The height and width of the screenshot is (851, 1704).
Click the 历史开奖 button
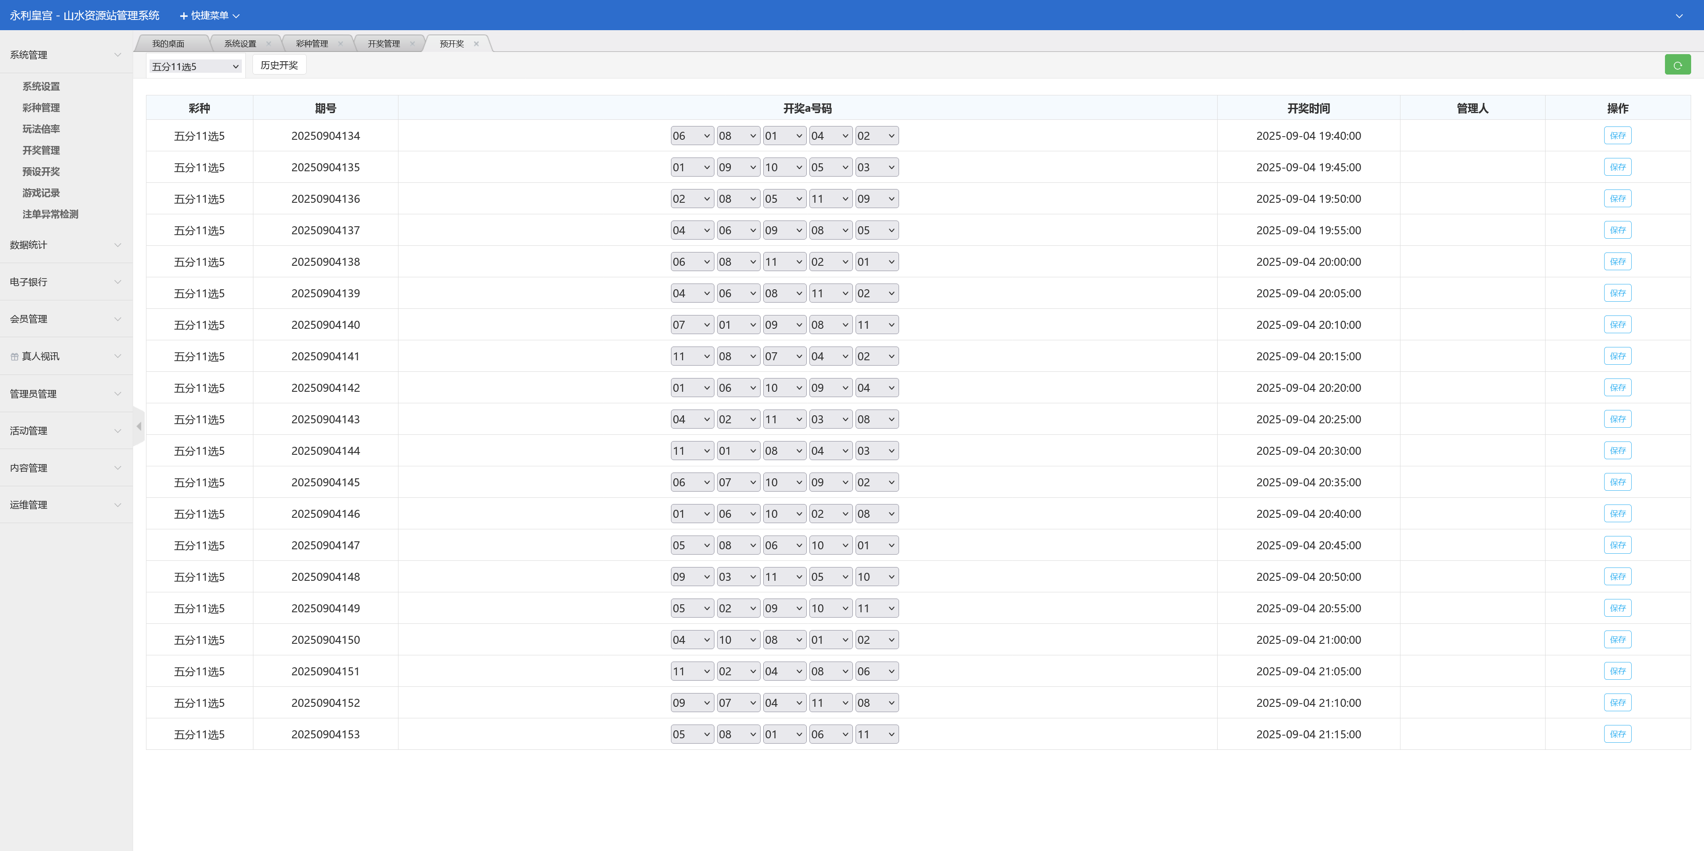click(x=279, y=65)
